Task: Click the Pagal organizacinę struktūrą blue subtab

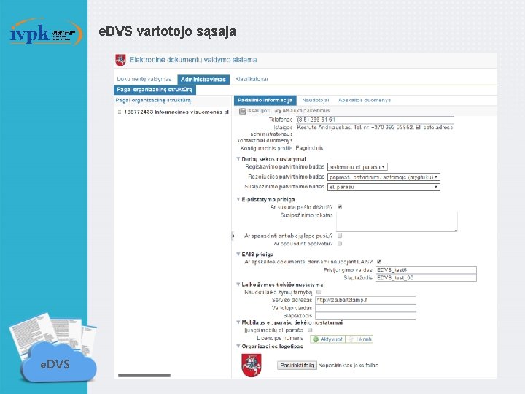Action: pyautogui.click(x=155, y=90)
